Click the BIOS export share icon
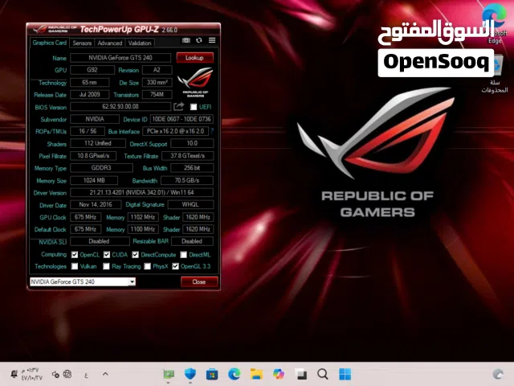 178,106
